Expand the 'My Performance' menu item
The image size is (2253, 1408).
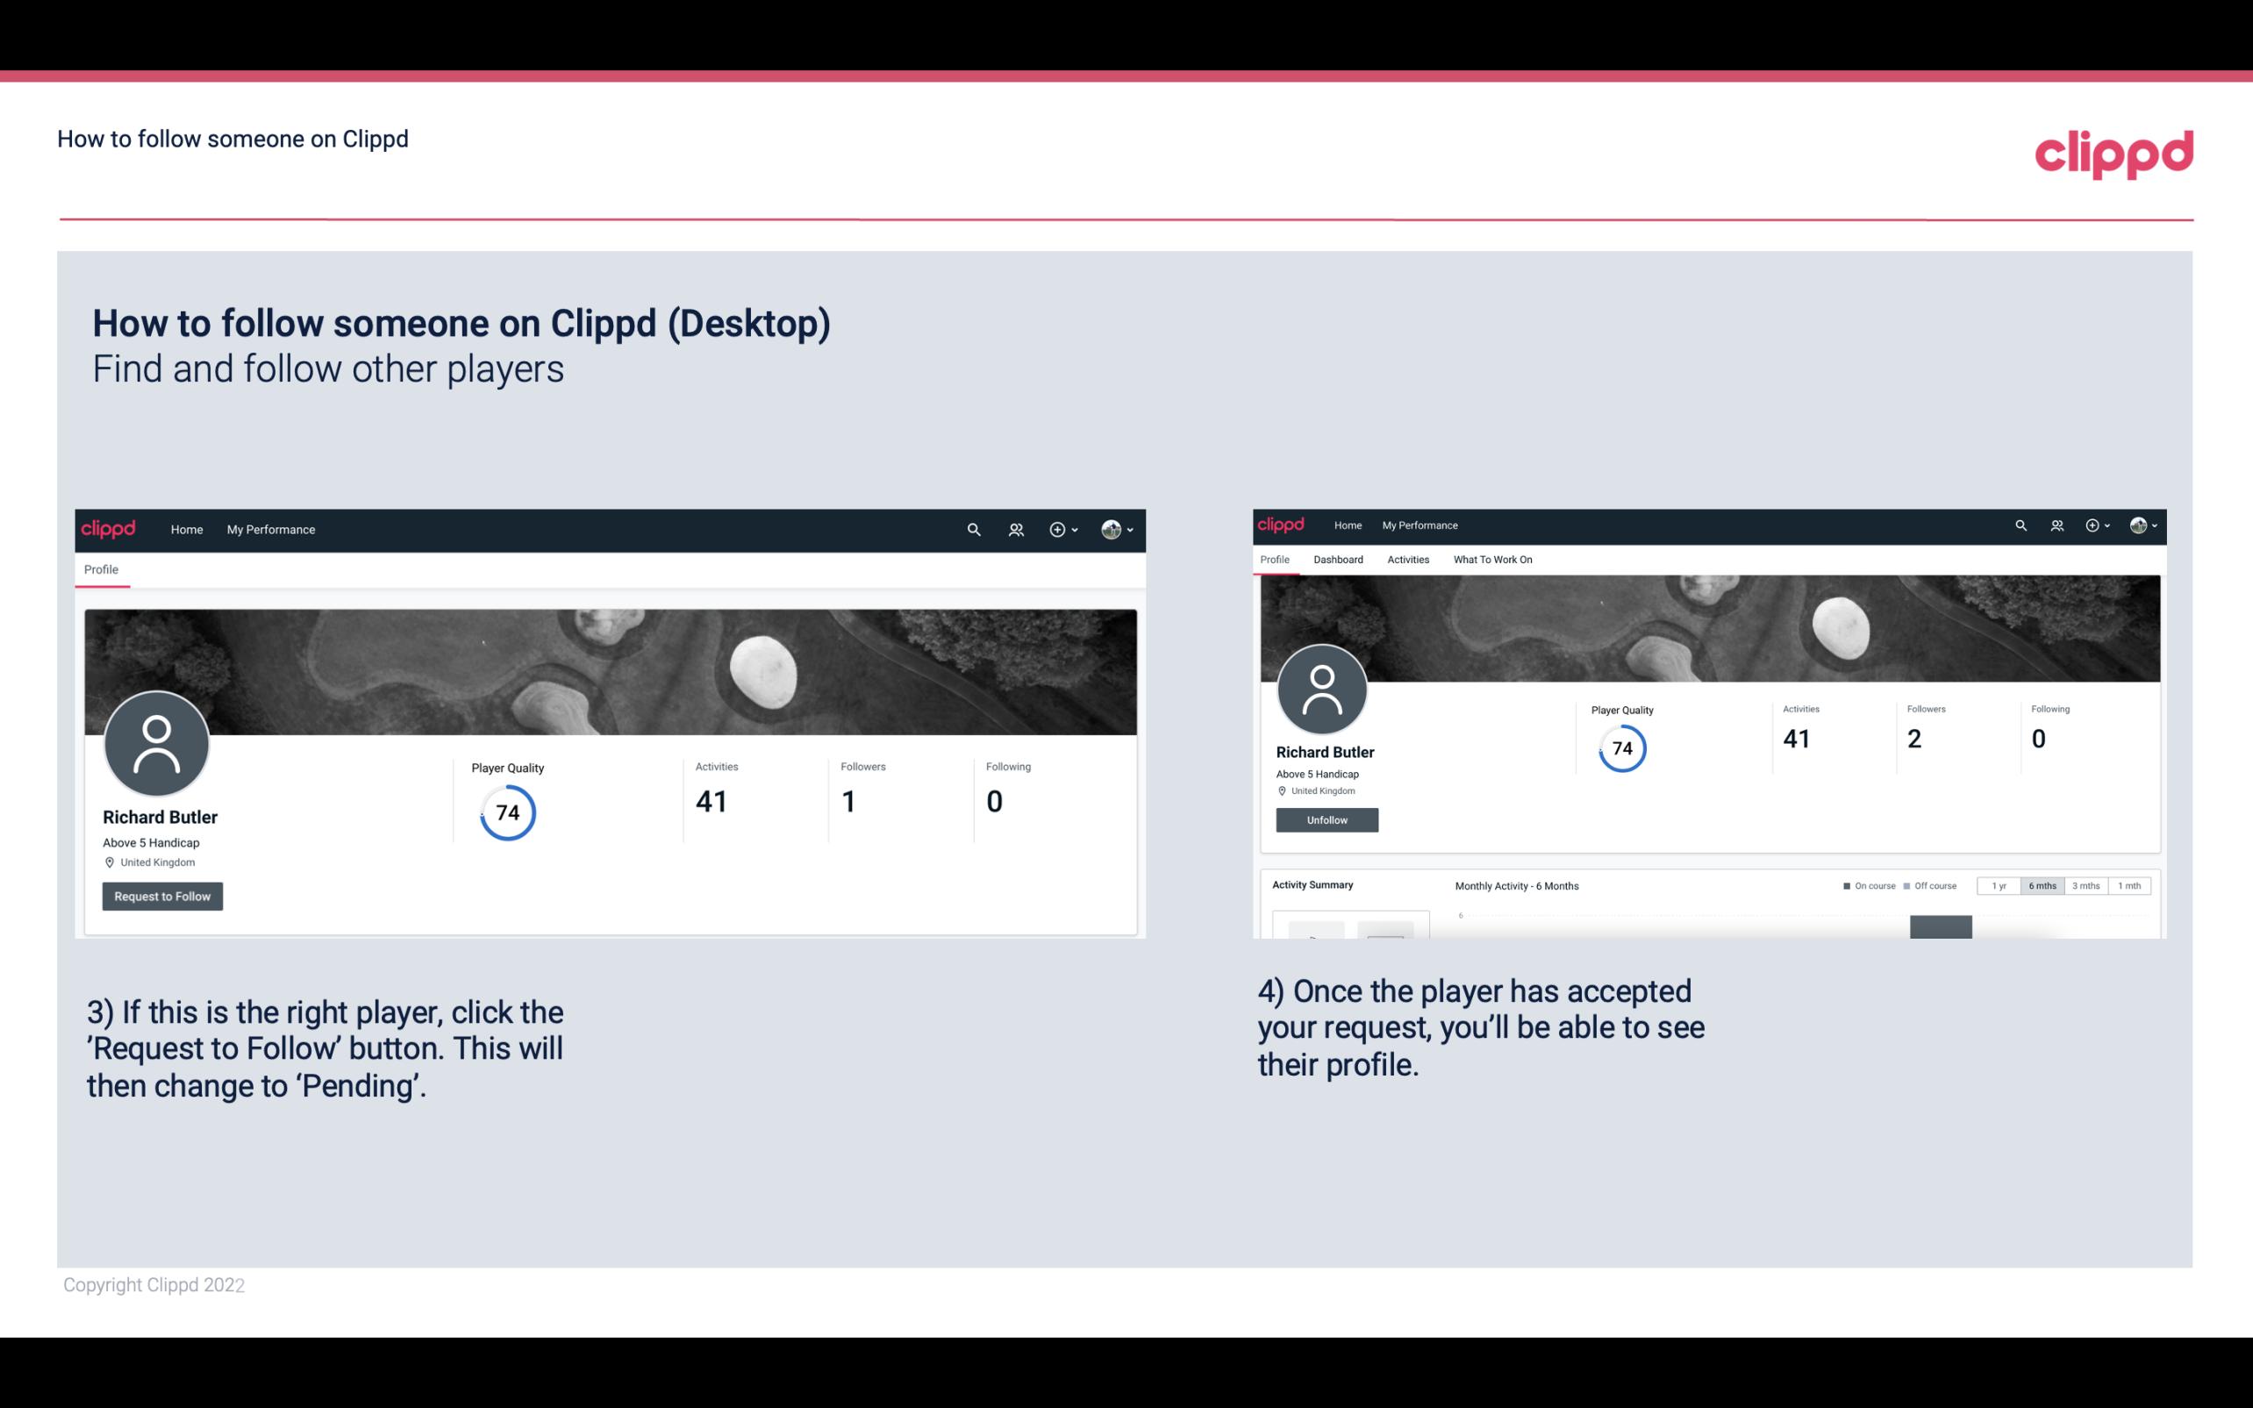269,529
